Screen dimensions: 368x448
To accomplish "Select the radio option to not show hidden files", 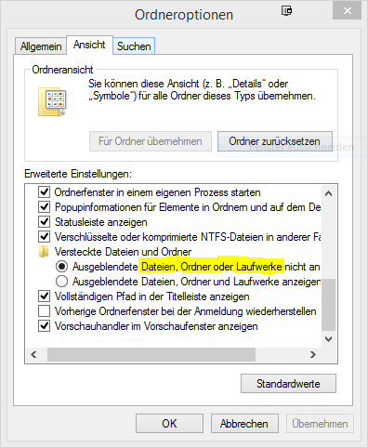I will [x=61, y=267].
